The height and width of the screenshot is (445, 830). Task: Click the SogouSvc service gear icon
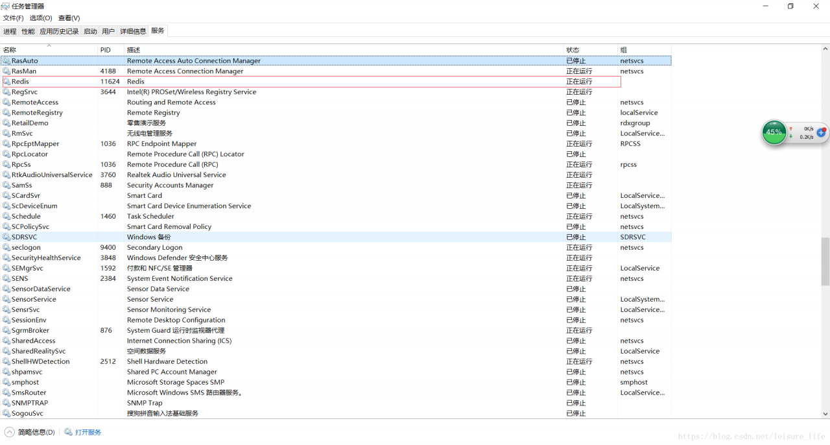pyautogui.click(x=6, y=413)
